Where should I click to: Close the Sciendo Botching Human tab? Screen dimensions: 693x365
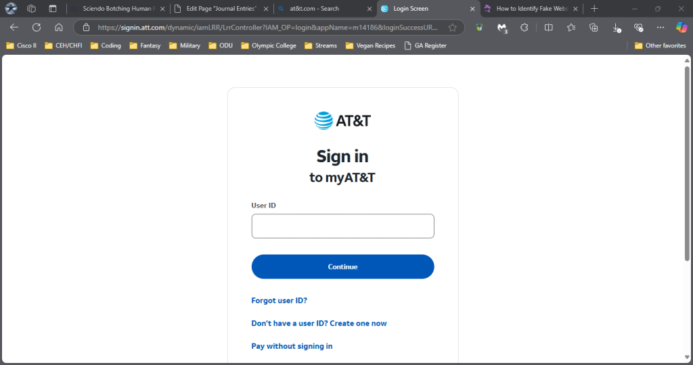pyautogui.click(x=162, y=8)
